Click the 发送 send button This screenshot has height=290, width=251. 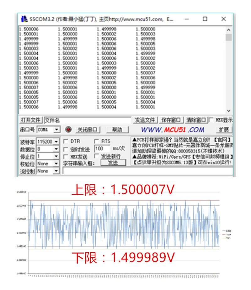click(x=113, y=163)
